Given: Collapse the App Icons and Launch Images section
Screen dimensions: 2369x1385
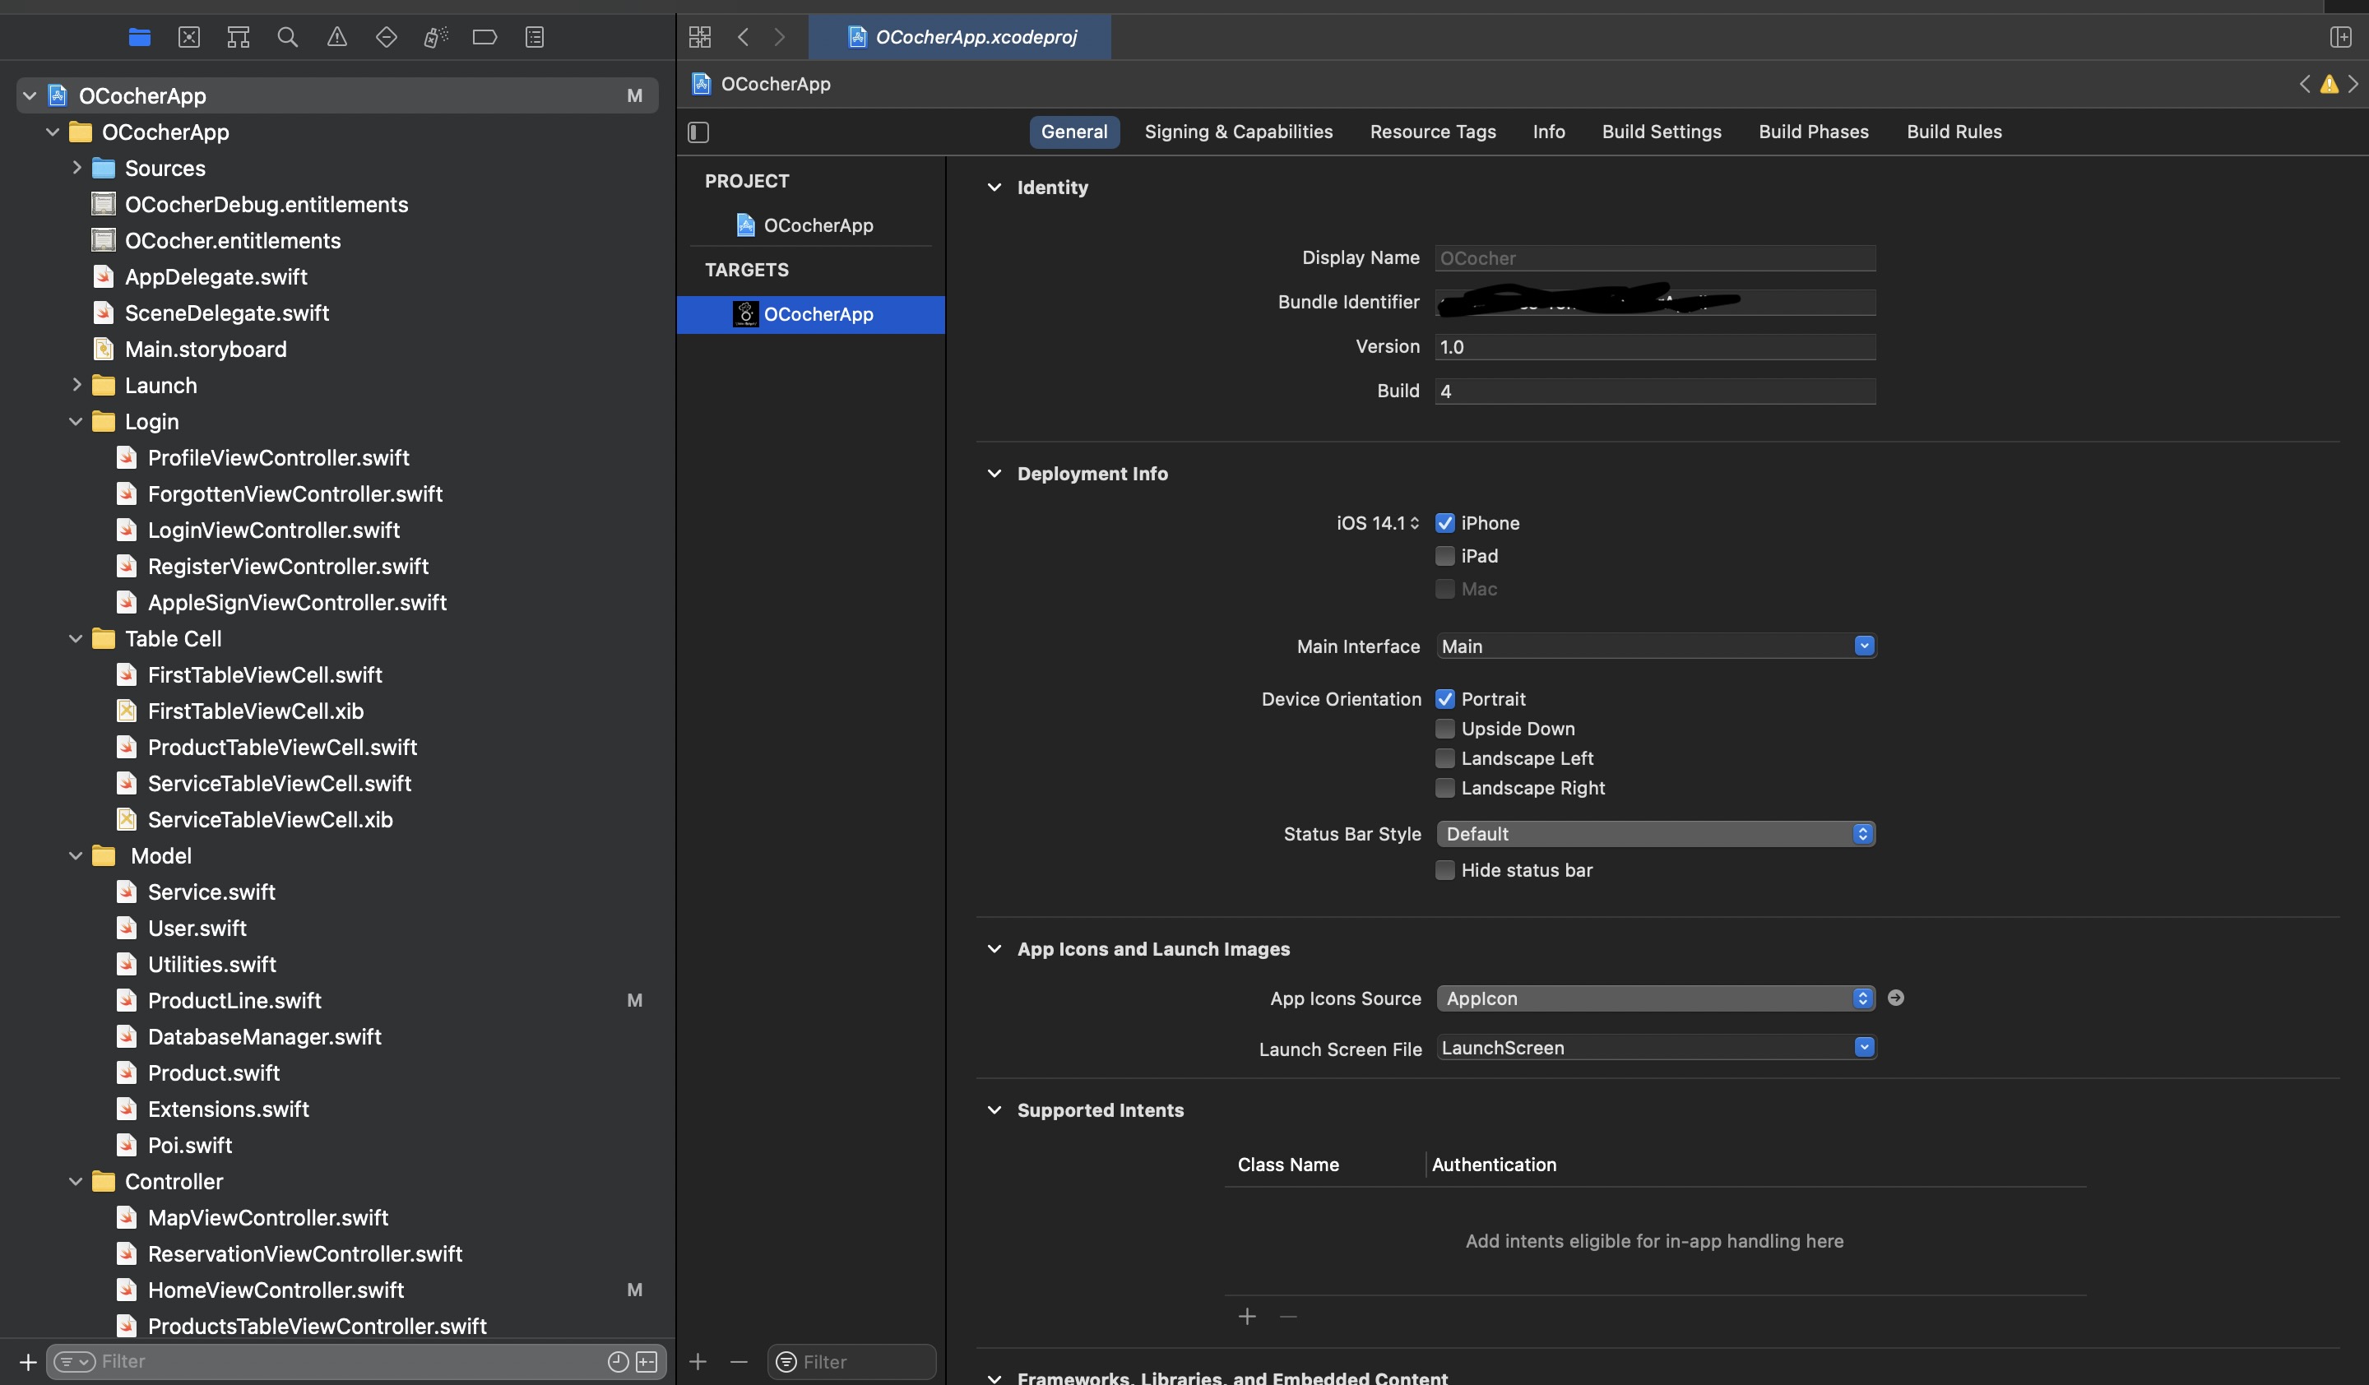Looking at the screenshot, I should coord(994,949).
